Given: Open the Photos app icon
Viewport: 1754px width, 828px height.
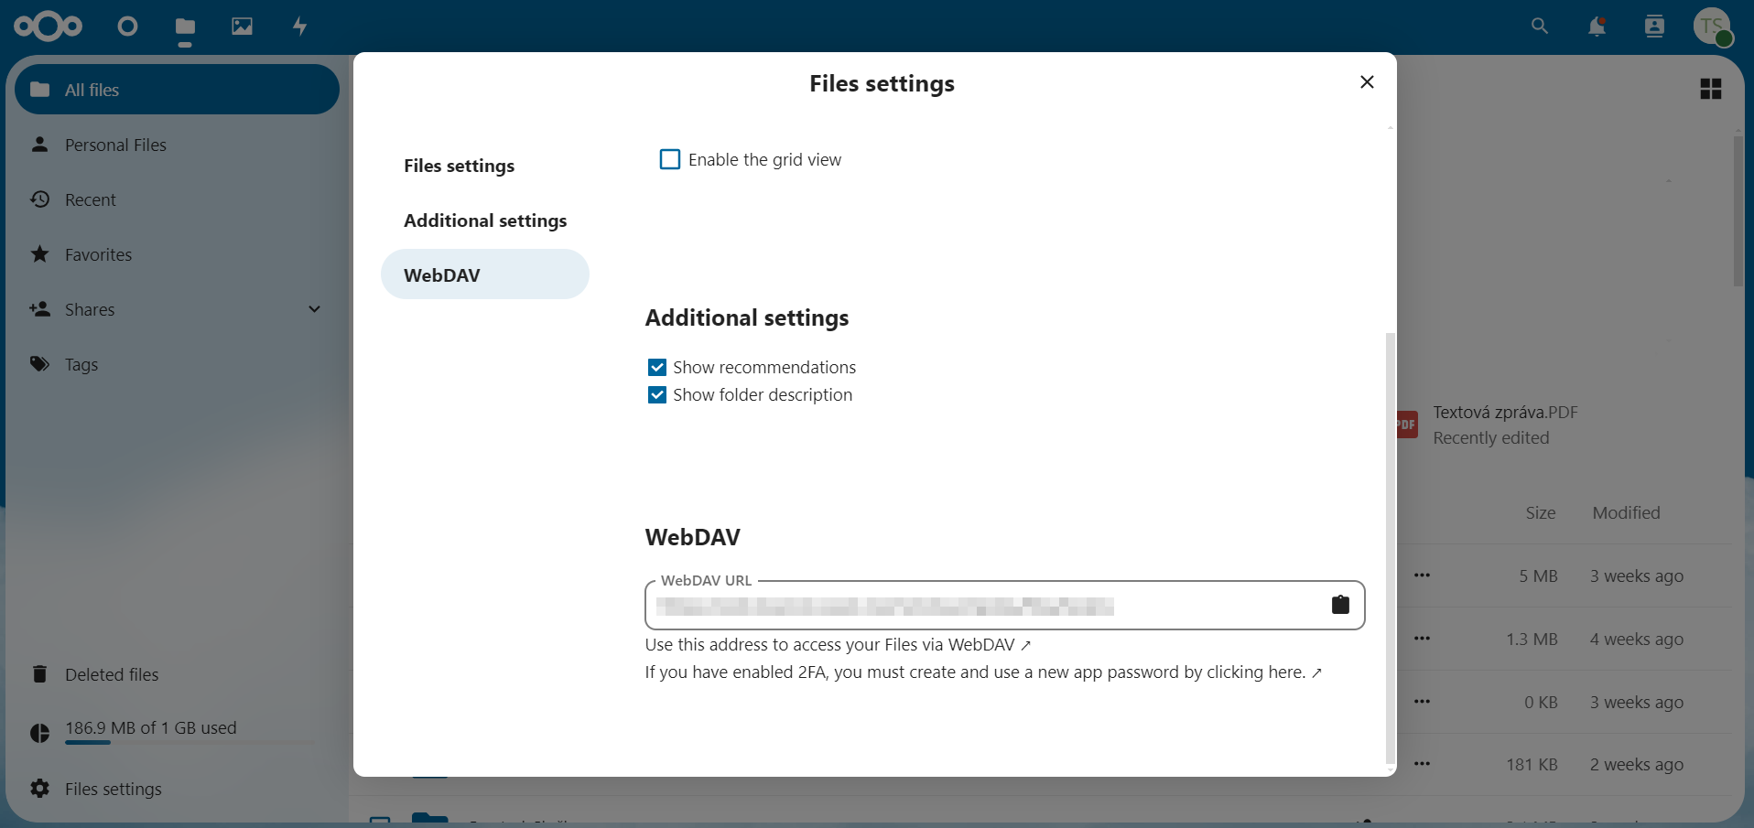Looking at the screenshot, I should click(242, 27).
